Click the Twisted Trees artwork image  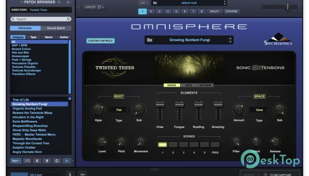coord(189,68)
